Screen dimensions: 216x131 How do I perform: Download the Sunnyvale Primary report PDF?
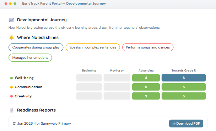186,124
